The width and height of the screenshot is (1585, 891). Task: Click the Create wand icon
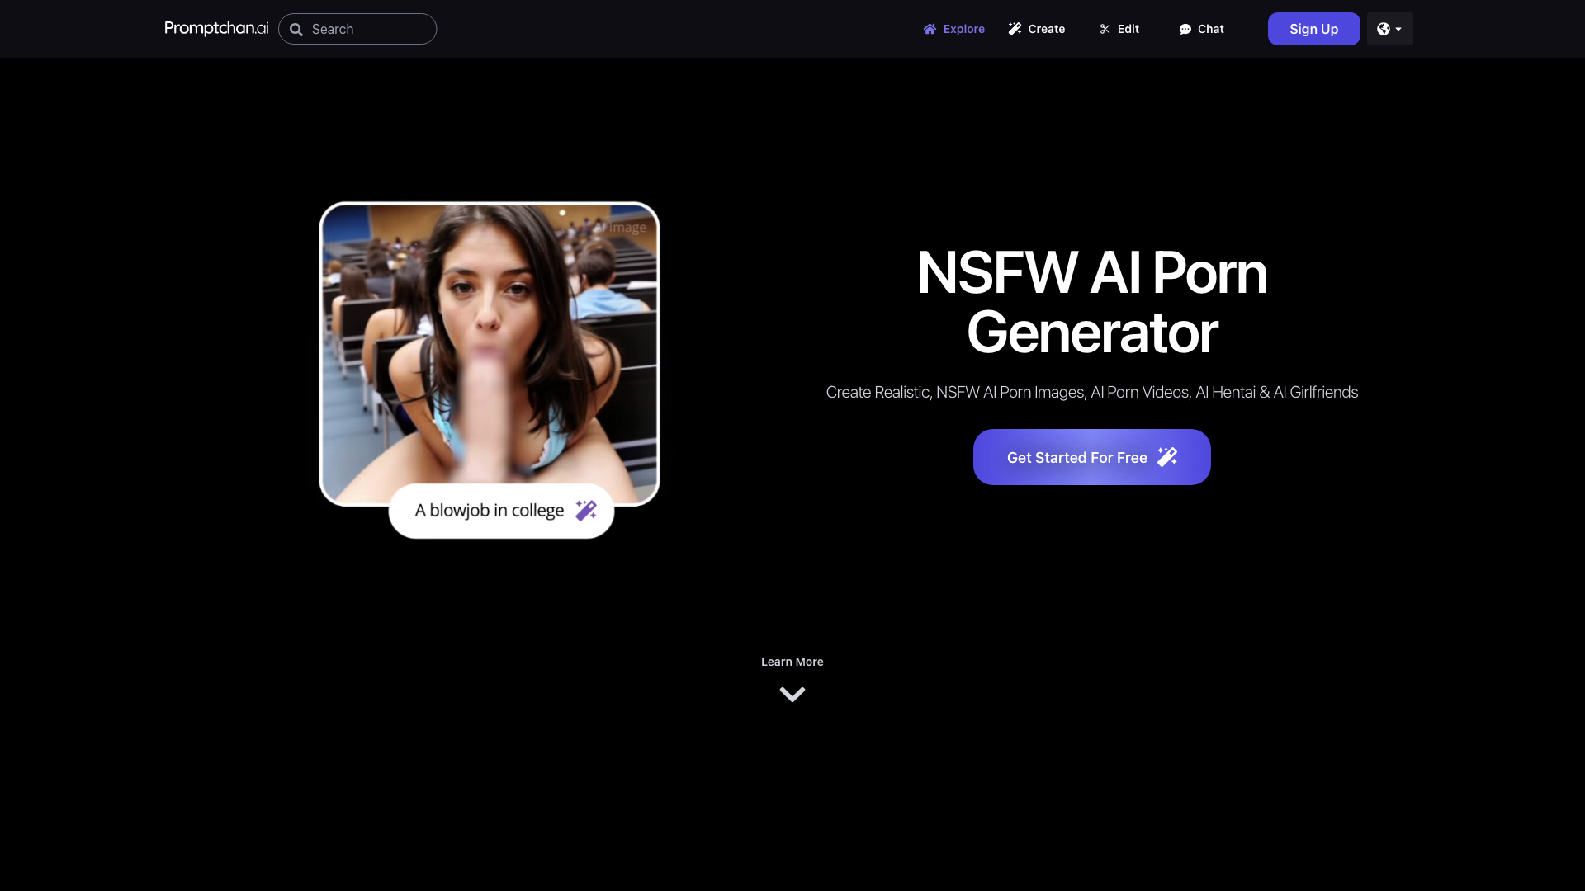(x=1015, y=28)
